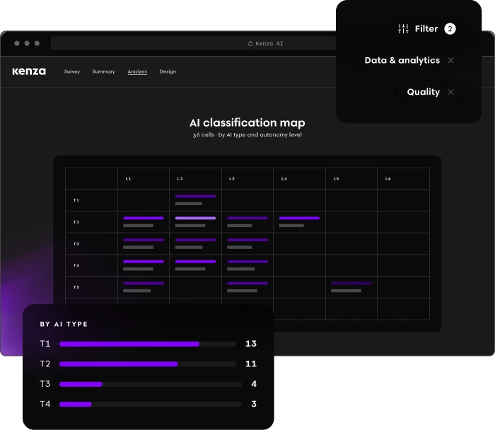
Task: Click the third browser window dot
Action: point(37,43)
